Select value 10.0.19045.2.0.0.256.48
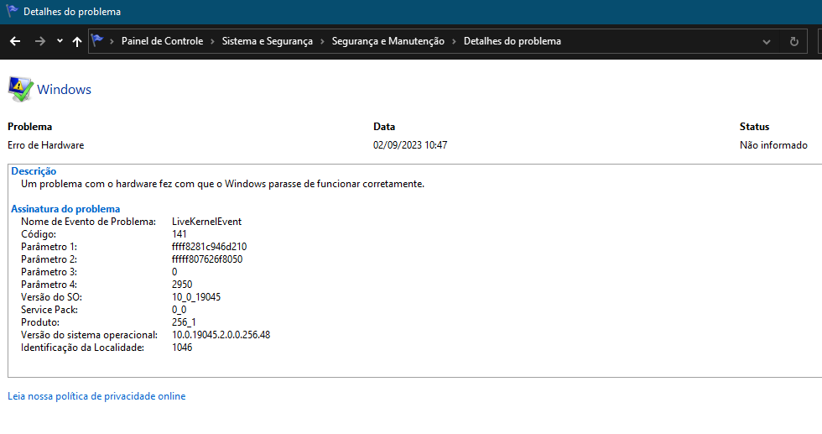This screenshot has height=434, width=822. pos(221,335)
